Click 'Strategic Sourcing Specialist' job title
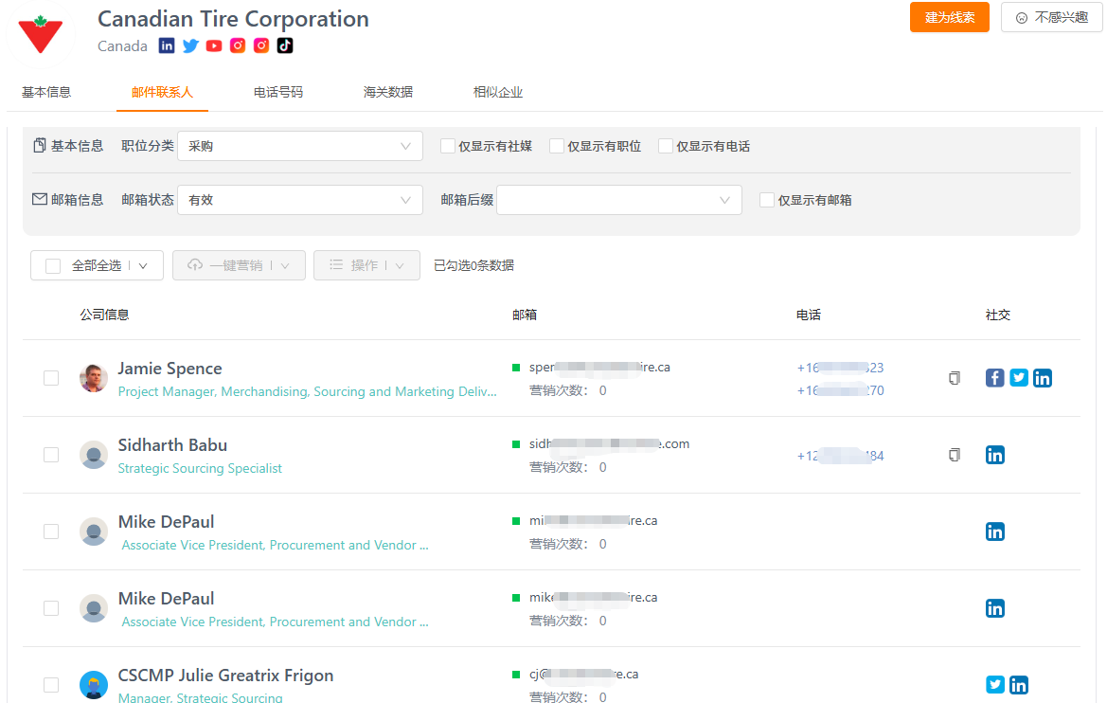This screenshot has width=1107, height=703. (x=200, y=468)
